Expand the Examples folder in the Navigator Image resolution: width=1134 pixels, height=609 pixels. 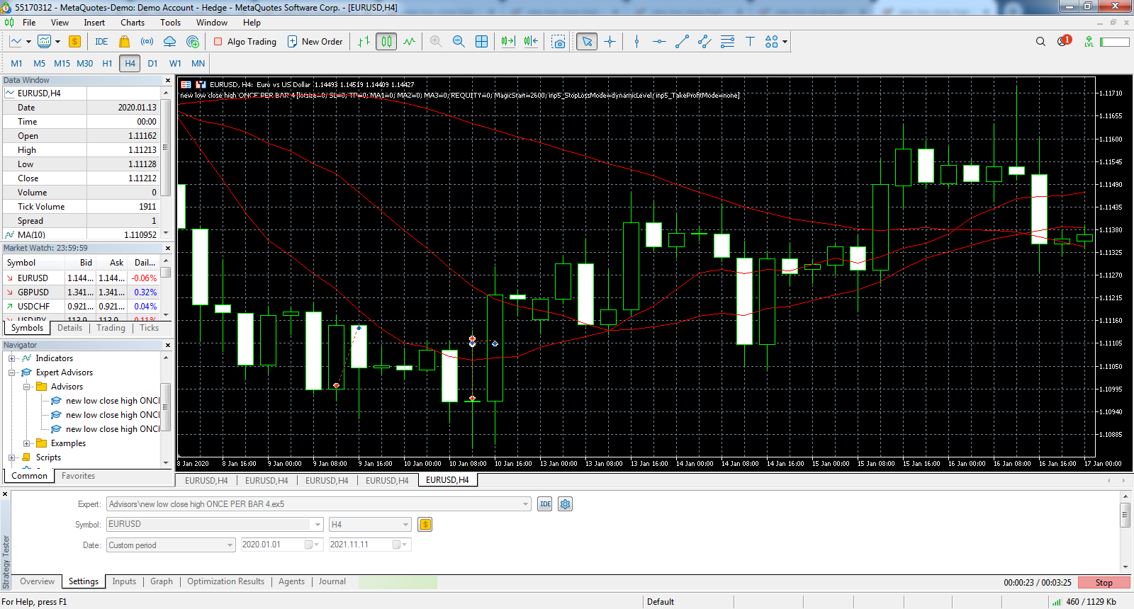pos(27,443)
